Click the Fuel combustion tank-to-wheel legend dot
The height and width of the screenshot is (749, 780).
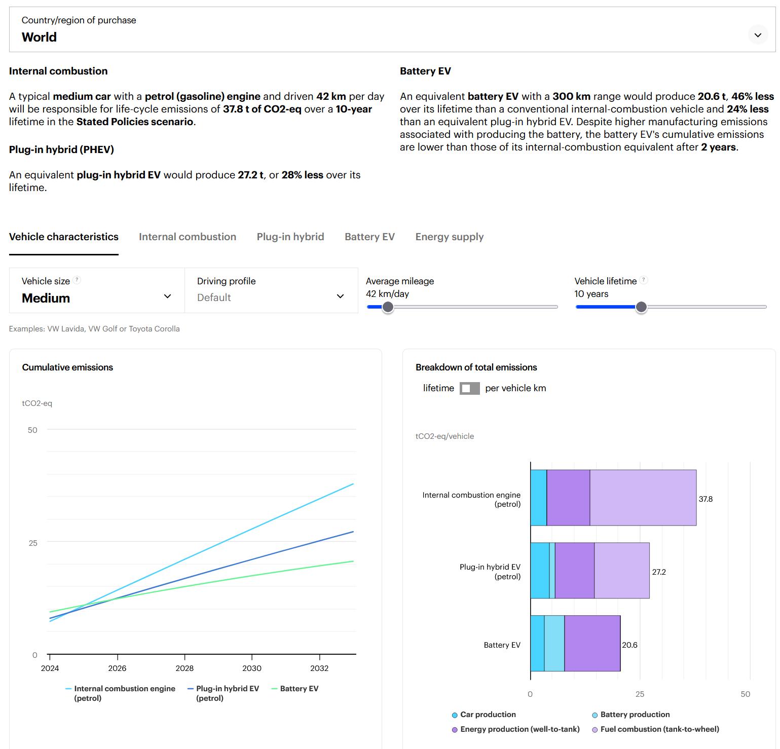click(595, 730)
